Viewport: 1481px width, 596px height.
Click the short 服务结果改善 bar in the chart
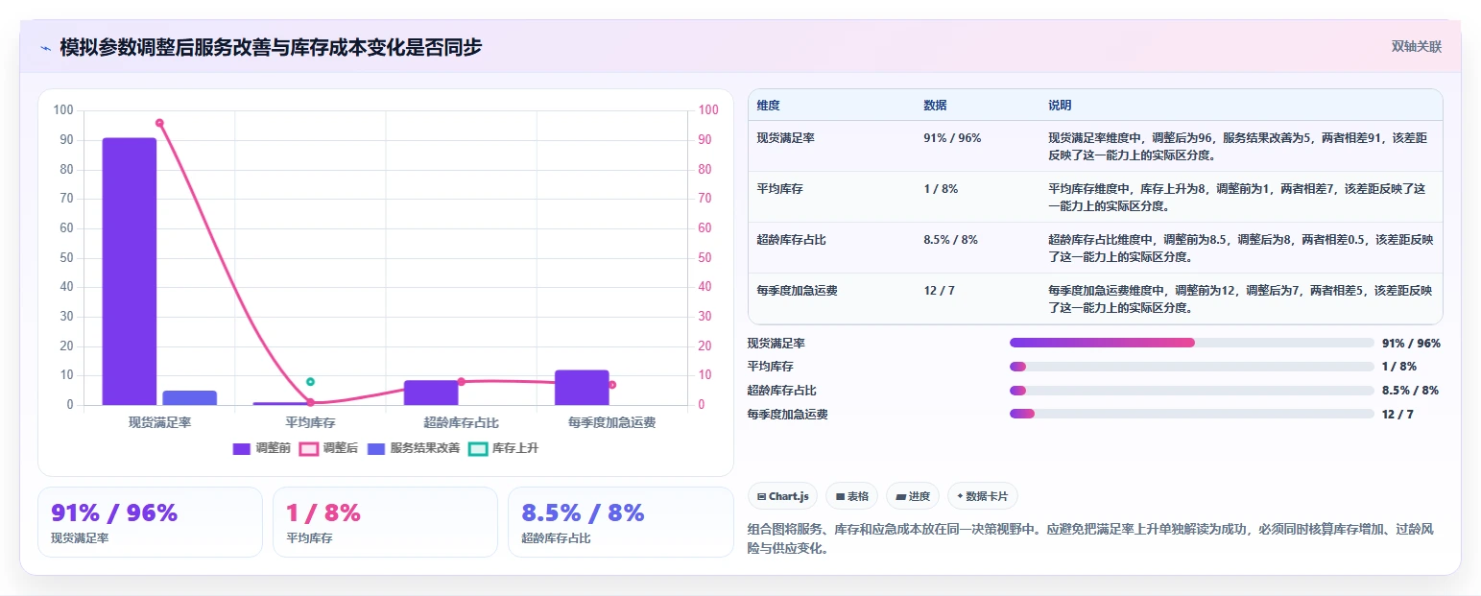click(189, 397)
